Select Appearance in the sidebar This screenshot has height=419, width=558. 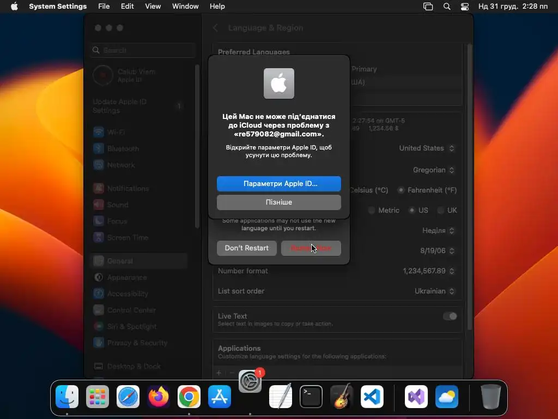(139, 278)
